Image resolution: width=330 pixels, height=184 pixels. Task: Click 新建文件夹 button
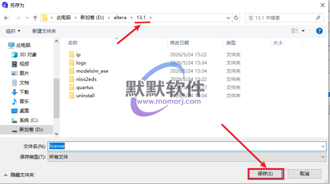[44, 31]
